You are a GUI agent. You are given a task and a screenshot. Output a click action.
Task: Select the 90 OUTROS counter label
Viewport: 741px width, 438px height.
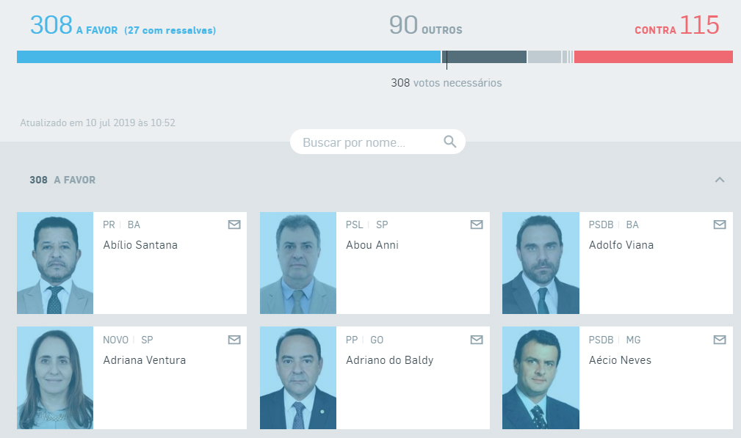point(426,25)
